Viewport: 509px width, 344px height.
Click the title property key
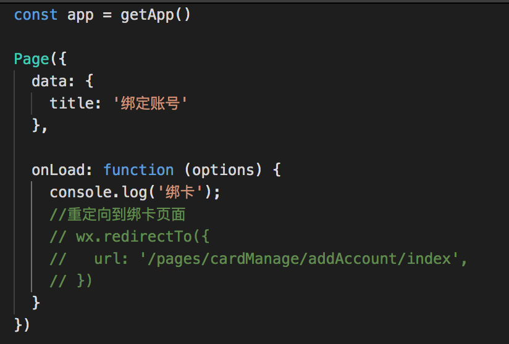point(71,104)
